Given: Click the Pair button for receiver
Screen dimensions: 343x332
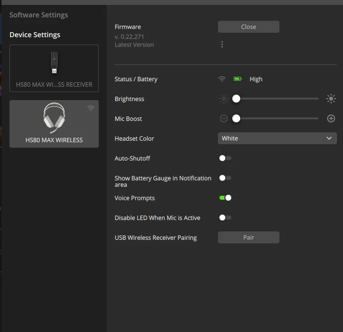Looking at the screenshot, I should point(249,237).
